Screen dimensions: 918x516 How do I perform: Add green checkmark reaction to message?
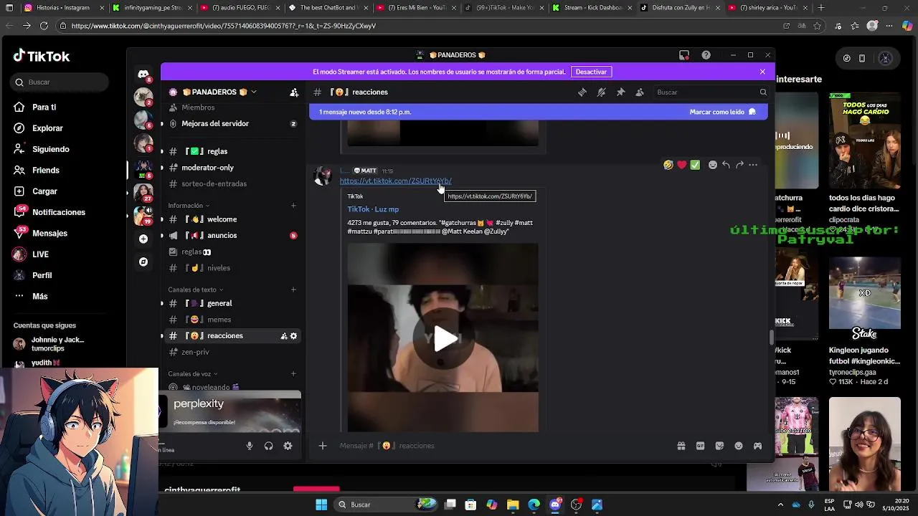(695, 165)
